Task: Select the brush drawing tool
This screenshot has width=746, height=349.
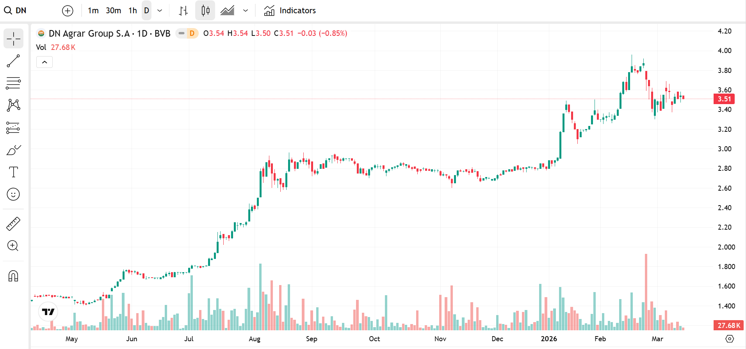Action: 13,150
